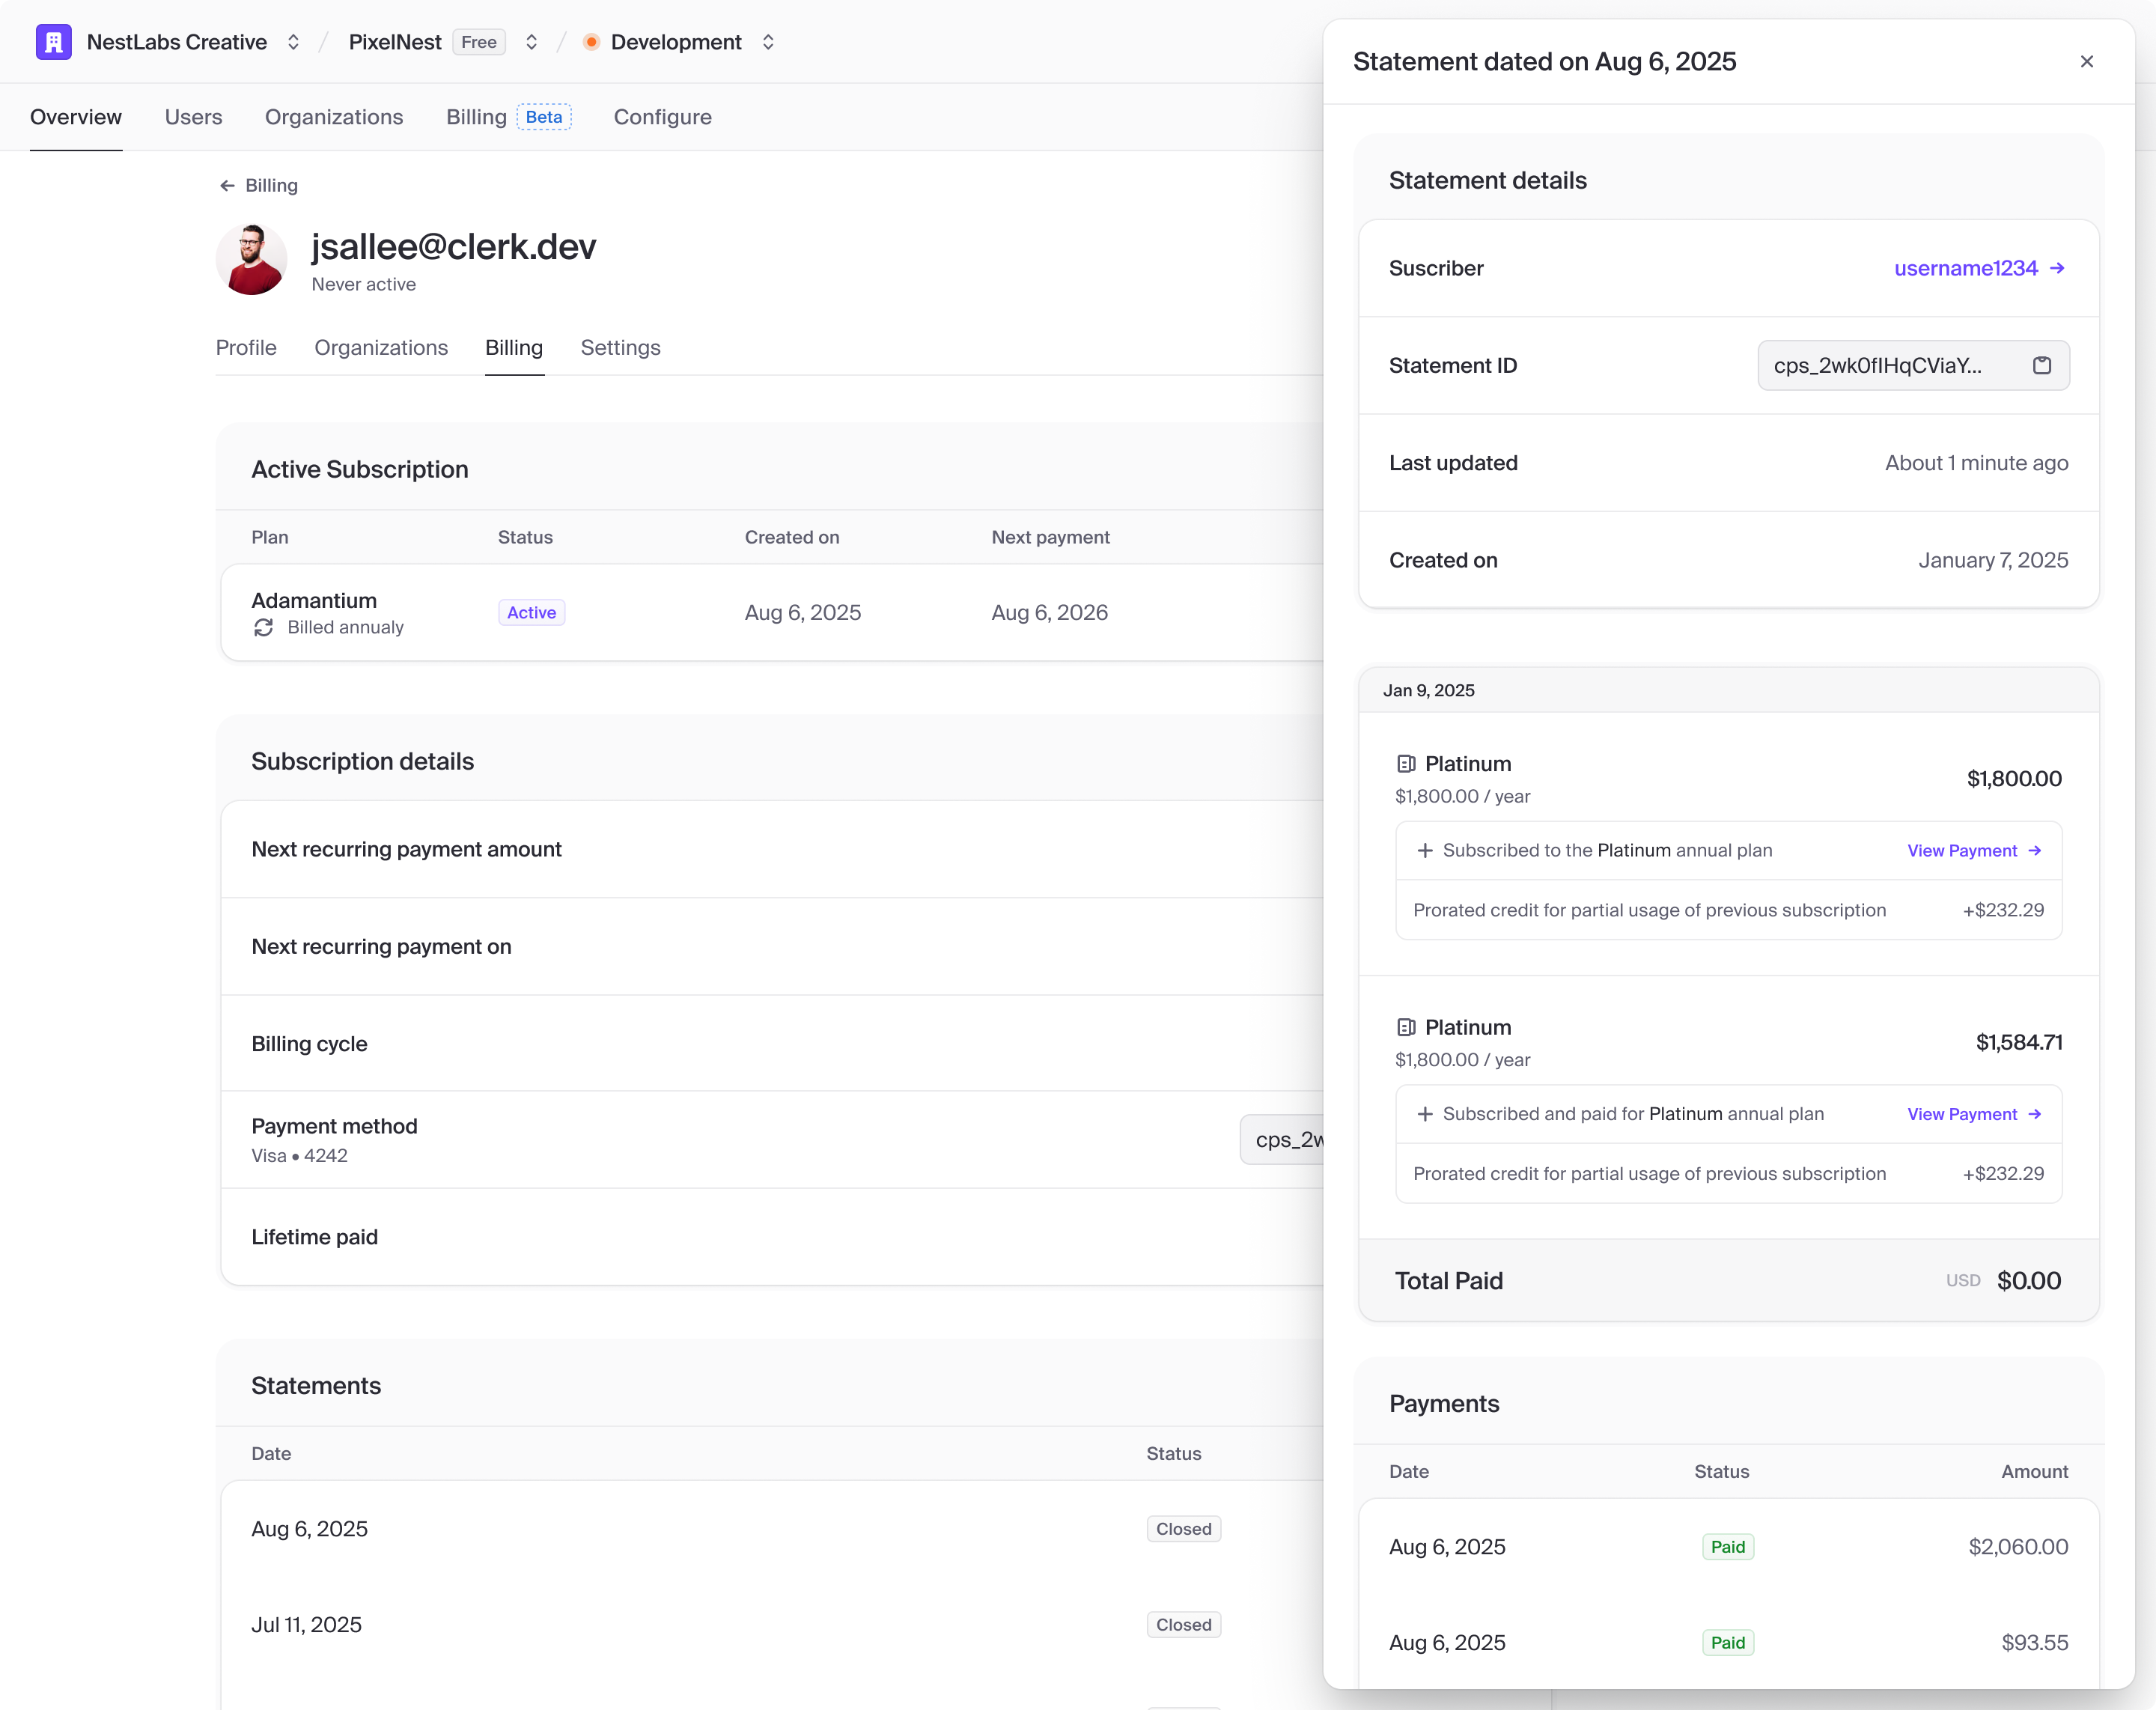
Task: Click the Closed badge for Jul 11, 2025 statement
Action: 1183,1625
